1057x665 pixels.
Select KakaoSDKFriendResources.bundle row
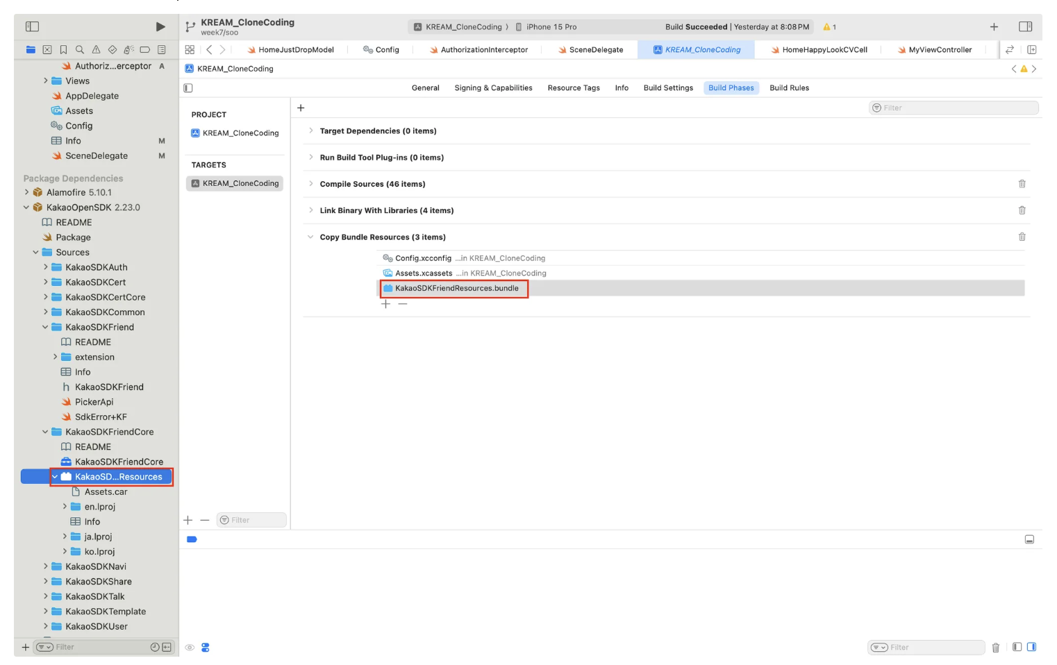[x=702, y=288]
